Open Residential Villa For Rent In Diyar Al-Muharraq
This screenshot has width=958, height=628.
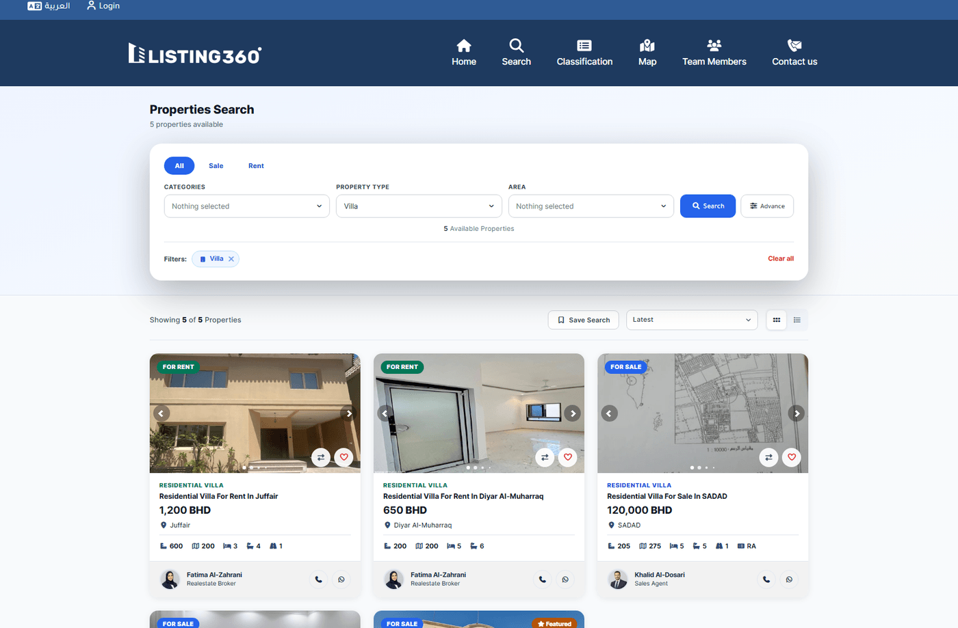463,497
